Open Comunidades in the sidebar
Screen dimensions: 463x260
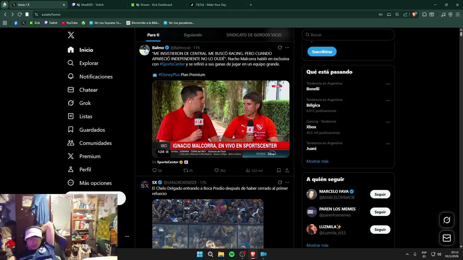click(x=90, y=143)
